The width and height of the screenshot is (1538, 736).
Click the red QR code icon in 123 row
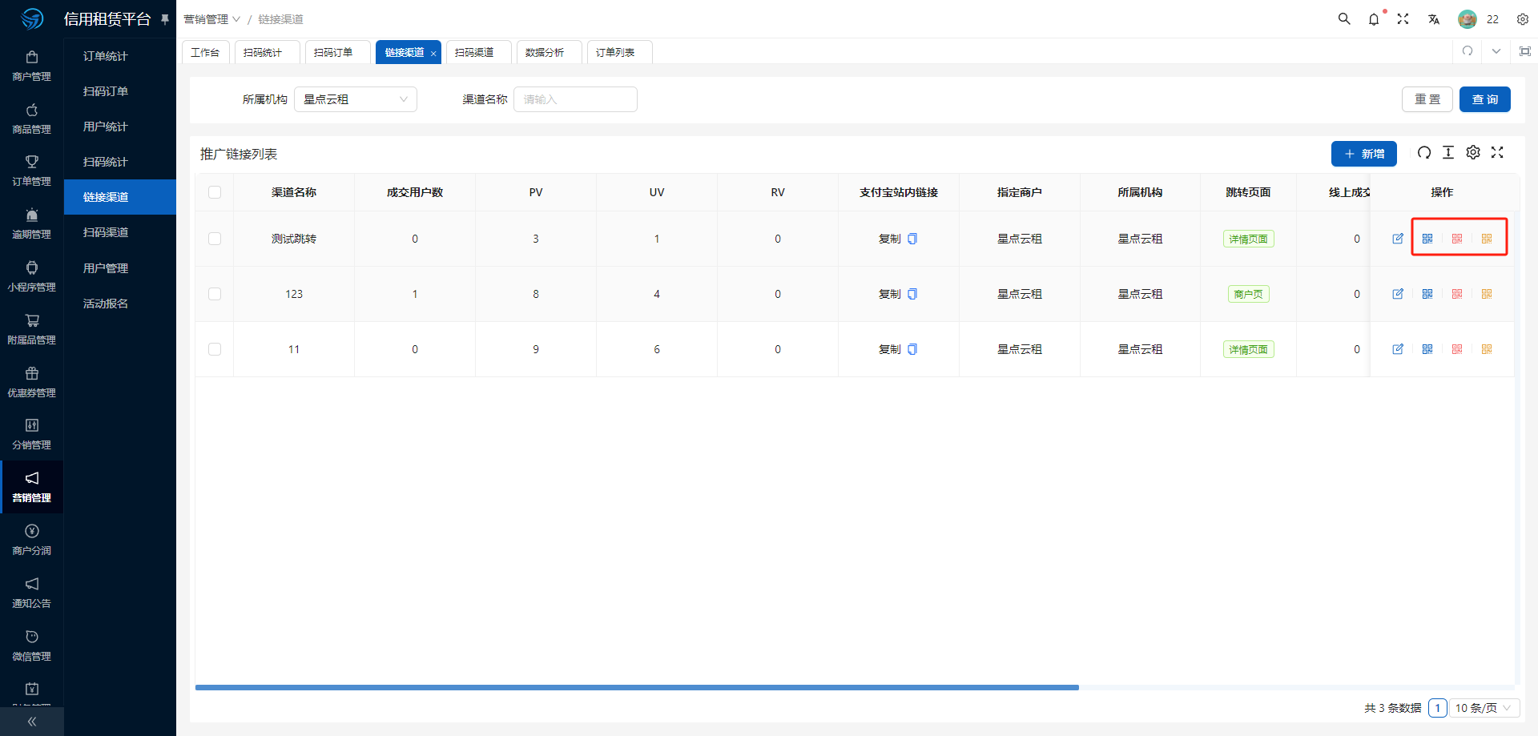pyautogui.click(x=1457, y=294)
